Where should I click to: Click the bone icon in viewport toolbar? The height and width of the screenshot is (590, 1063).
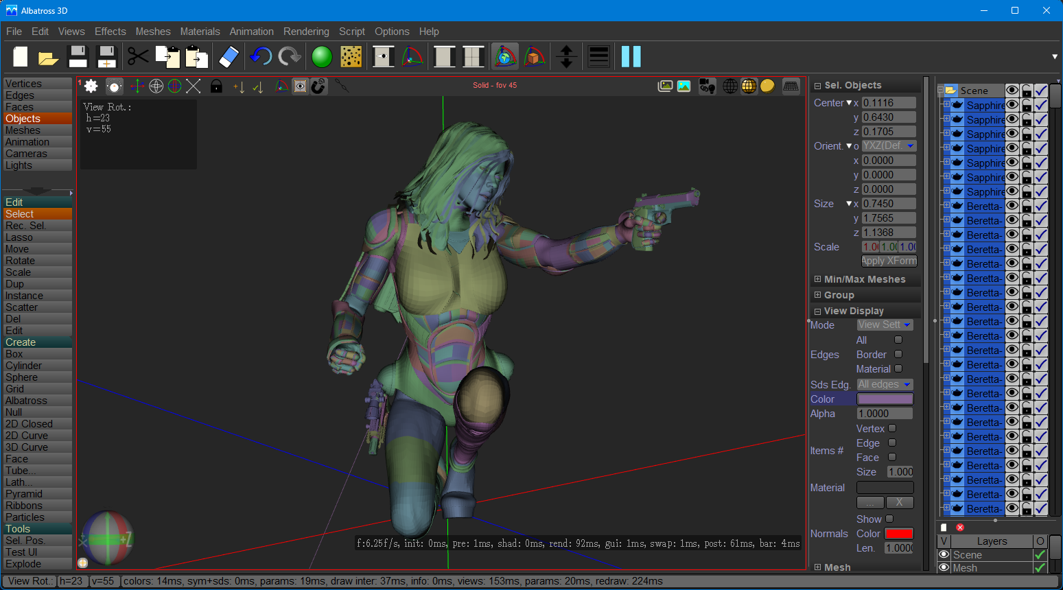(342, 86)
